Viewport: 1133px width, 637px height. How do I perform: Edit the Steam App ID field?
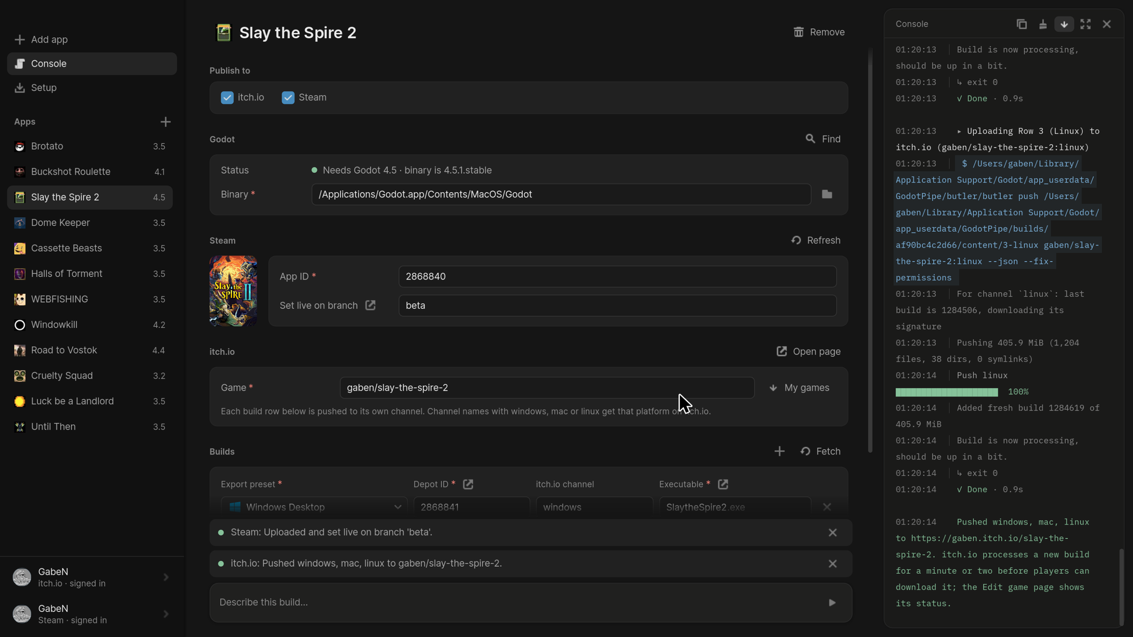point(617,277)
